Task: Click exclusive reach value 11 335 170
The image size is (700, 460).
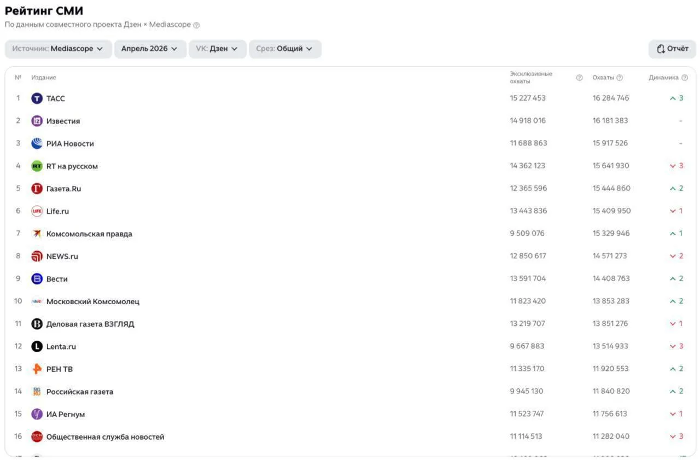Action: point(527,369)
